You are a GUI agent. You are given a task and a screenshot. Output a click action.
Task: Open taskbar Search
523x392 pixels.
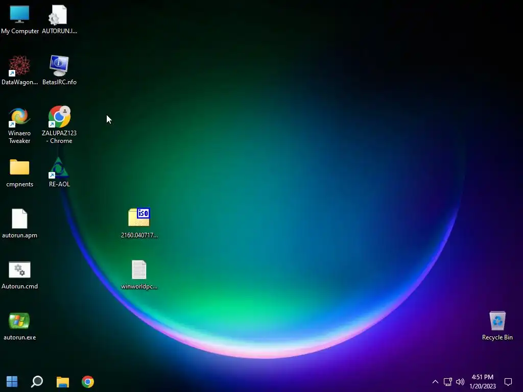tap(37, 382)
